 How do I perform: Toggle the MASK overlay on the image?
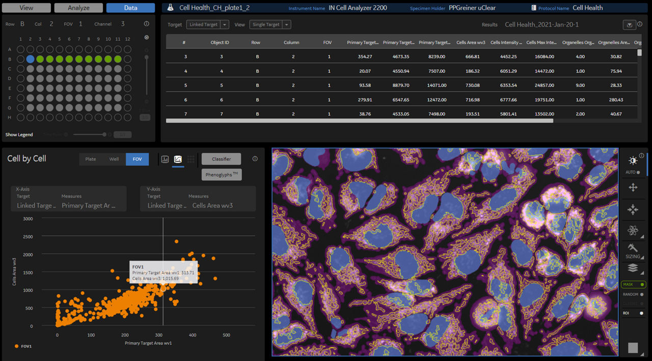(x=632, y=284)
